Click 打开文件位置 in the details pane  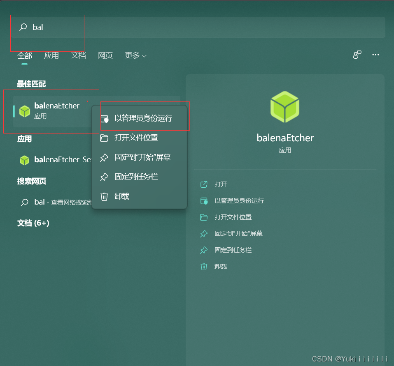point(233,217)
